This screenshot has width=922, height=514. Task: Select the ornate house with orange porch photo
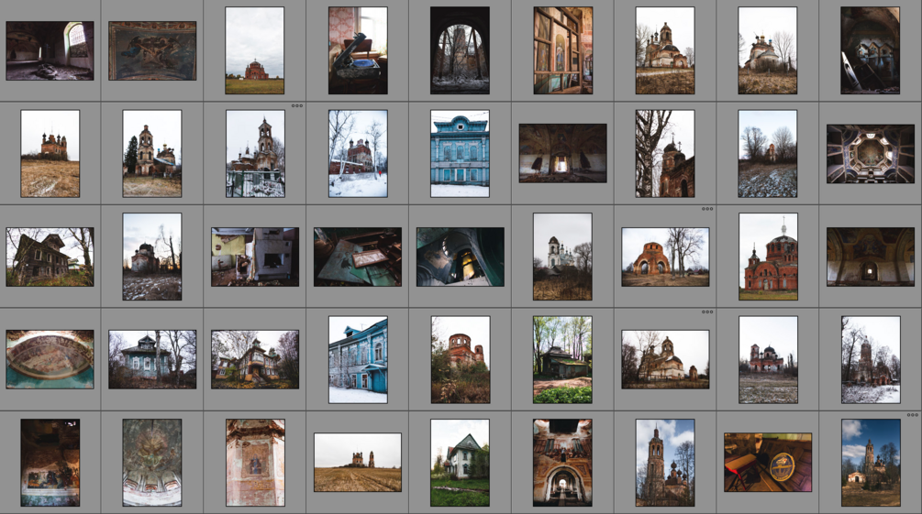[x=255, y=359]
